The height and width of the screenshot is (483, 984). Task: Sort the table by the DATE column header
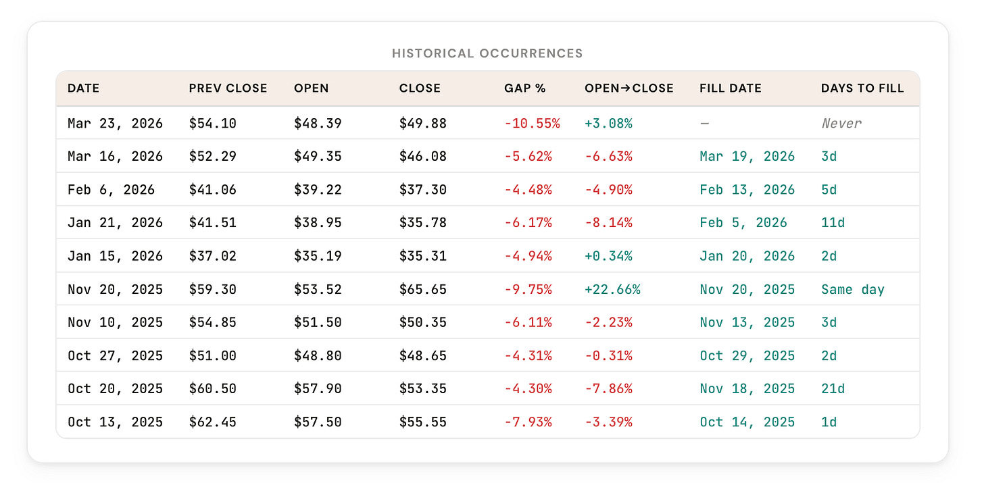coord(83,88)
